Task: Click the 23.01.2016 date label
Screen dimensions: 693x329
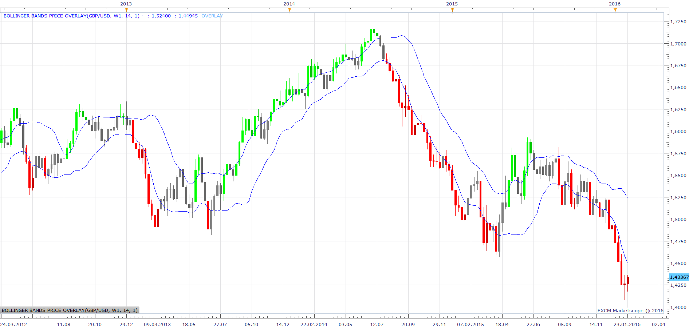Action: (x=627, y=324)
